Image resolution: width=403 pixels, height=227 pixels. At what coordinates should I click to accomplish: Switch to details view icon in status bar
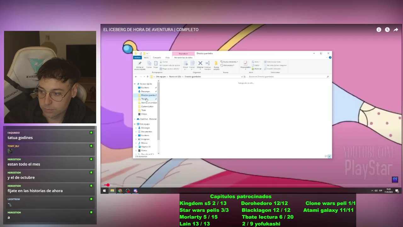pos(326,156)
